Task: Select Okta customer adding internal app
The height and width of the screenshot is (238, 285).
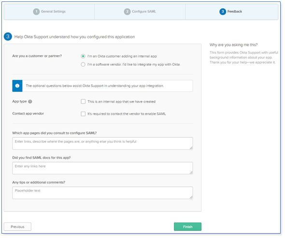Action: [x=83, y=56]
